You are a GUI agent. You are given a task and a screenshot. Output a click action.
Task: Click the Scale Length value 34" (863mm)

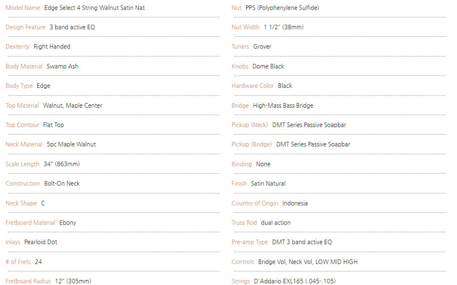click(61, 164)
